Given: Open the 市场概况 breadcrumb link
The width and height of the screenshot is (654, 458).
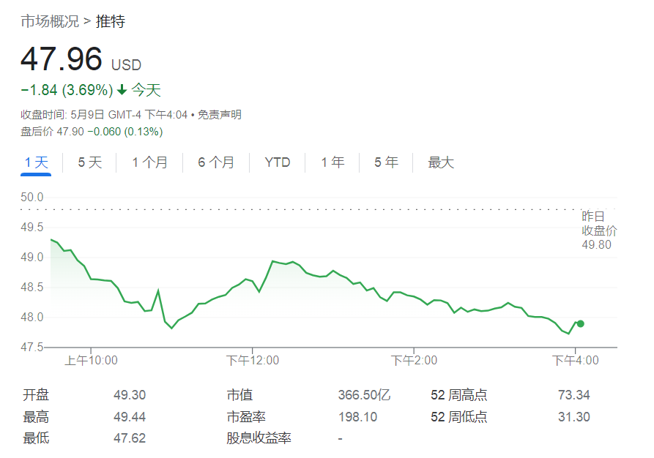Looking at the screenshot, I should click(x=50, y=21).
